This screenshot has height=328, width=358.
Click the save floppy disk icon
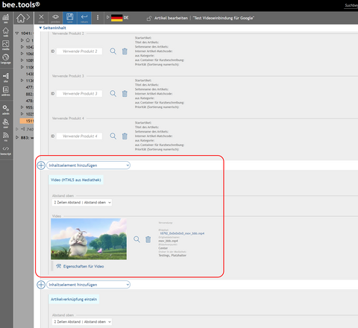70,18
